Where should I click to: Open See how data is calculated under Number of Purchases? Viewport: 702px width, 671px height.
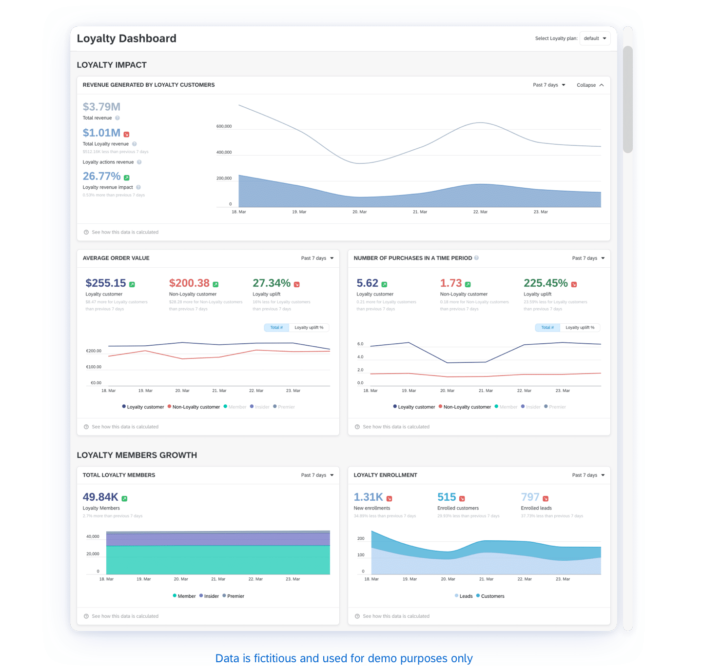(396, 427)
